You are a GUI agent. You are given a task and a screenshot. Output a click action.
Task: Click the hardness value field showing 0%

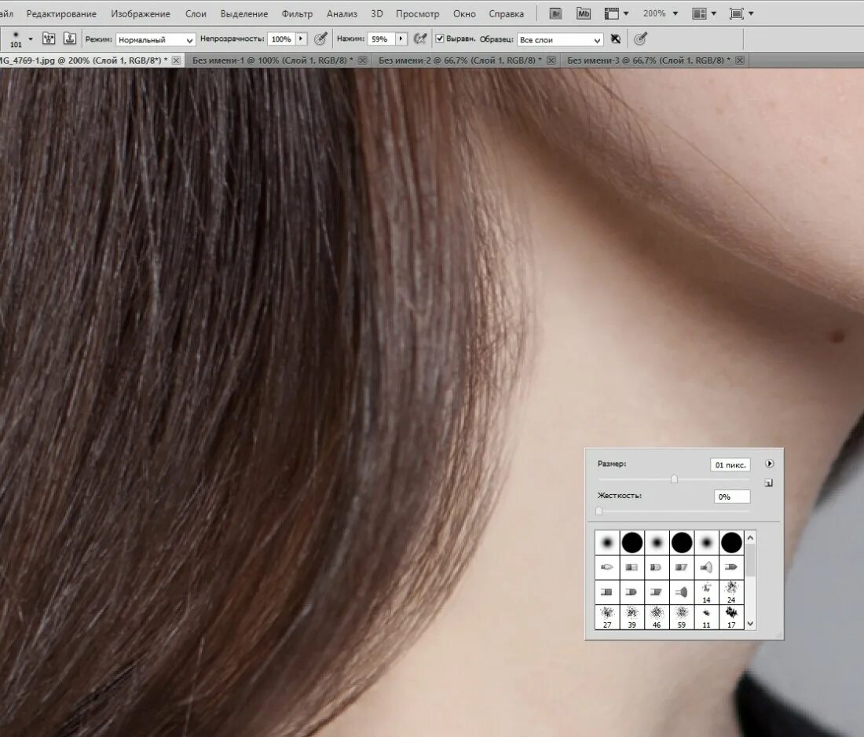click(x=732, y=497)
